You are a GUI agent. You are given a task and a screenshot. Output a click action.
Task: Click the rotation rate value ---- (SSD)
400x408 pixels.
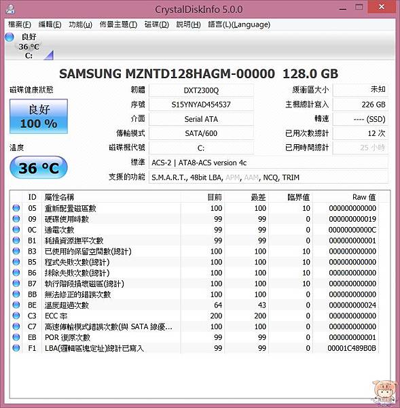point(361,119)
